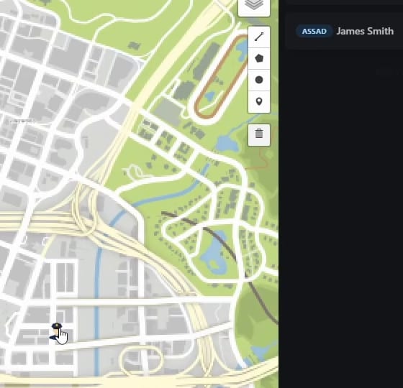
Task: Click the police officer map marker
Action: [x=57, y=331]
